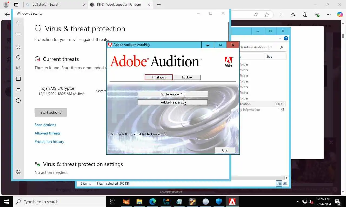Close the advertisement overlay X
This screenshot has height=207, width=346.
(x=331, y=142)
